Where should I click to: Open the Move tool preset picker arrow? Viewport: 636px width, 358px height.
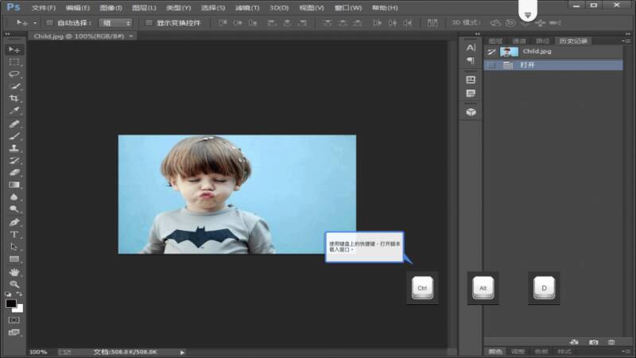pos(35,23)
